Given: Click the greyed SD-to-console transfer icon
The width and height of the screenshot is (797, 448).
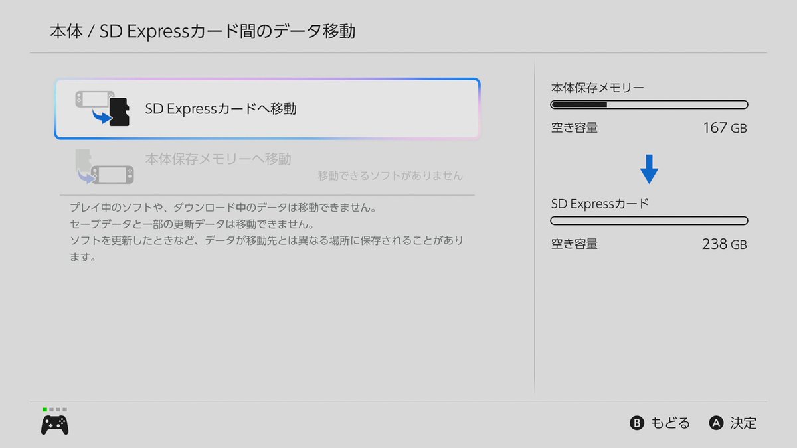Looking at the screenshot, I should click(104, 167).
